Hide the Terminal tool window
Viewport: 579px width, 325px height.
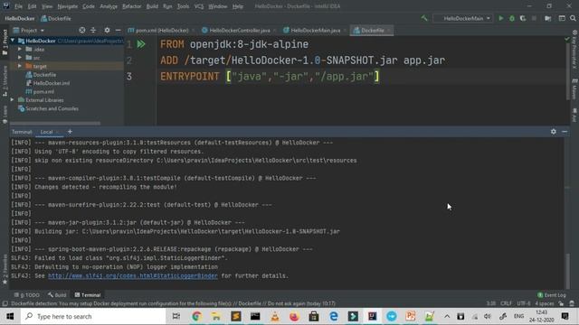565,132
